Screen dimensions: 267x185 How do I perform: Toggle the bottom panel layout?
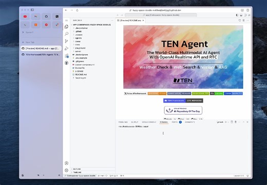coord(241,15)
